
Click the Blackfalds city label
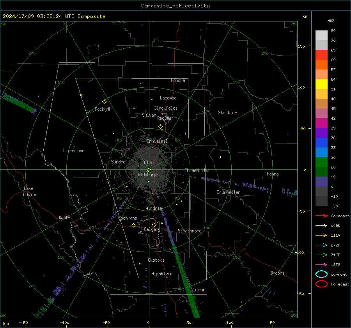[x=166, y=108]
